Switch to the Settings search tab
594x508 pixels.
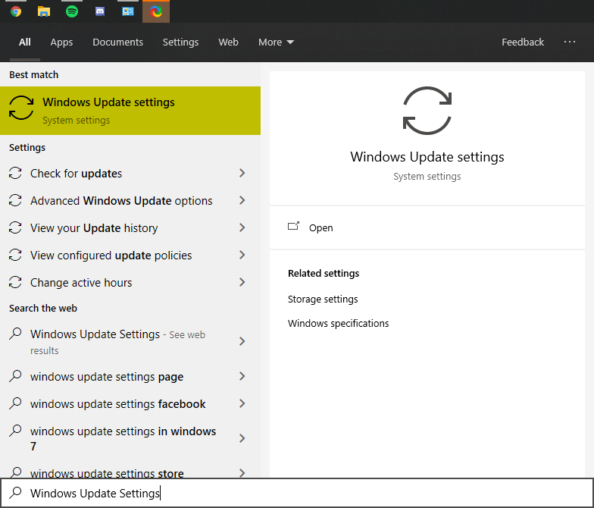click(180, 42)
